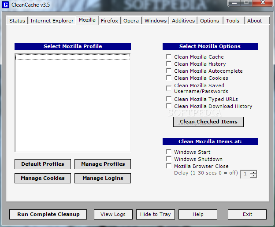Viewport: 275px width, 227px height.
Task: Open the Additives tab
Action: click(183, 21)
